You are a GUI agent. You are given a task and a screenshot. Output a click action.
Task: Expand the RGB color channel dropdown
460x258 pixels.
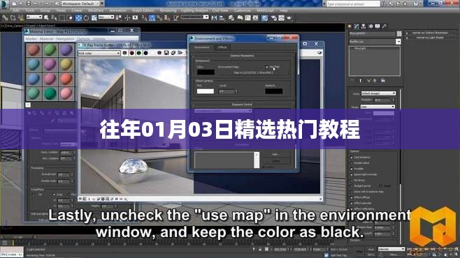[99, 53]
